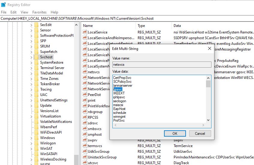
Task: Select the RPCSS value icon
Action: click(85, 117)
